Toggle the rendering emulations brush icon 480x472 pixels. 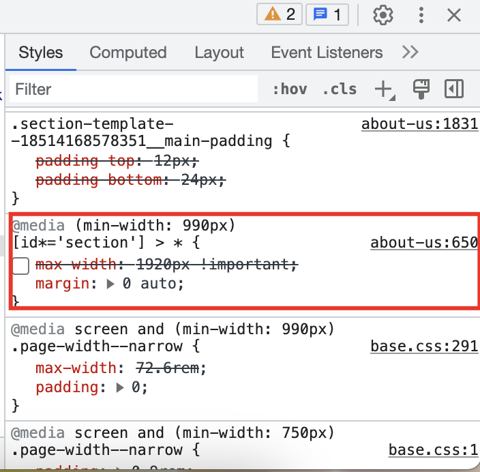click(421, 89)
